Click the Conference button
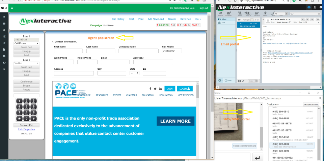Viewport: 324px width, 161px height. (26, 82)
